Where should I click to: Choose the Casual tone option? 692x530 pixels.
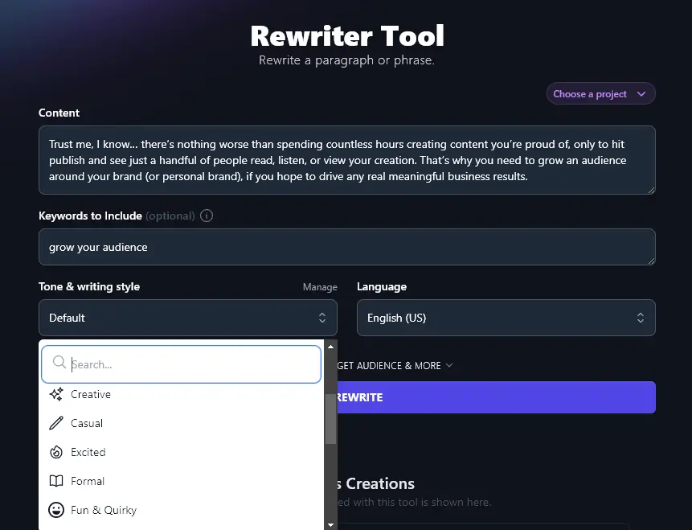(87, 423)
